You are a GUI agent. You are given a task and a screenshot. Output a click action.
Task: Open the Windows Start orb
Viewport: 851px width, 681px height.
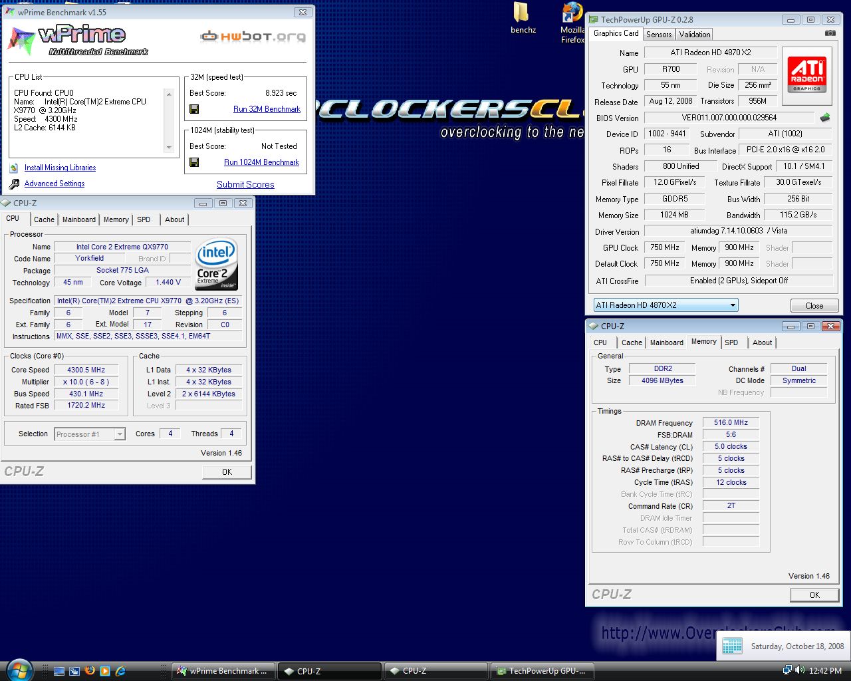coord(19,670)
